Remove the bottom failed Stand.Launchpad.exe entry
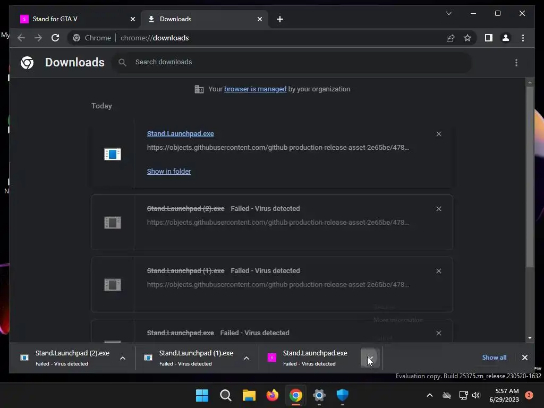 coord(438,333)
